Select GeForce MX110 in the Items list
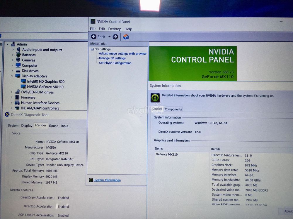Image resolution: width=293 pixels, height=219 pixels. tap(167, 154)
